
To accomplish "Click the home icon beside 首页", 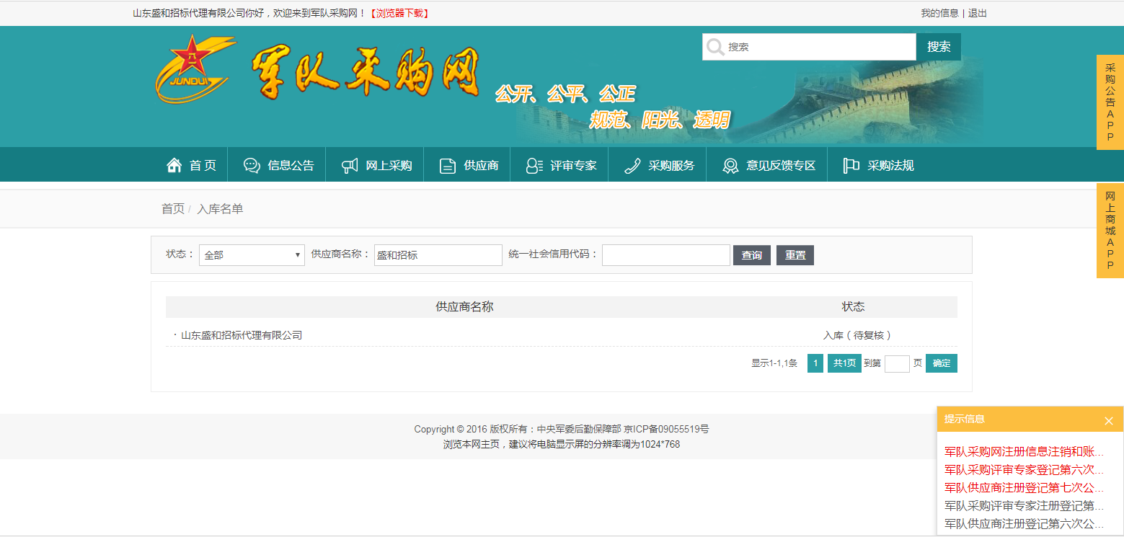I will 174,166.
